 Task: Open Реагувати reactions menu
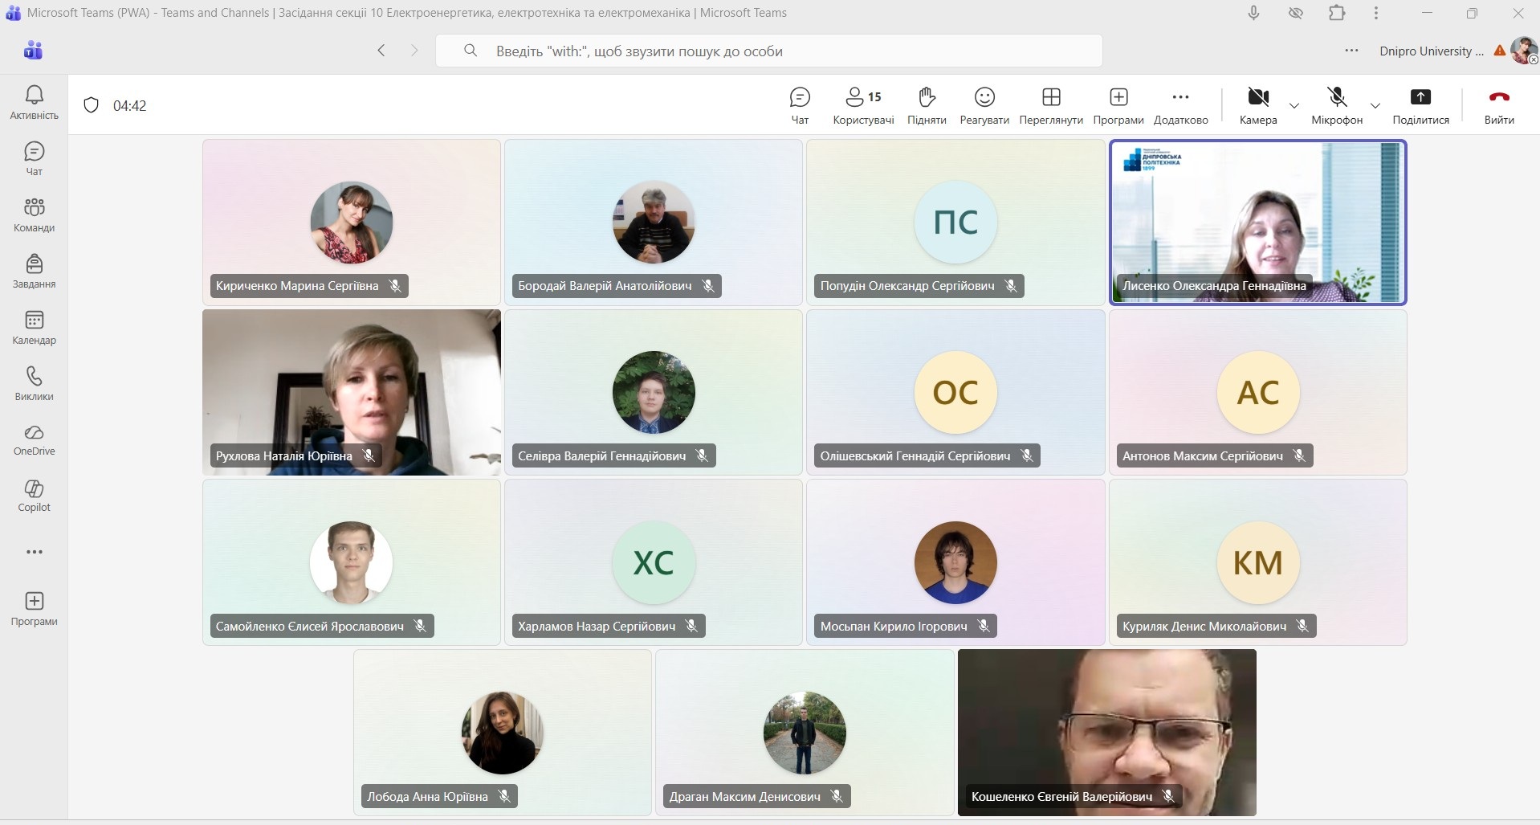click(x=984, y=105)
